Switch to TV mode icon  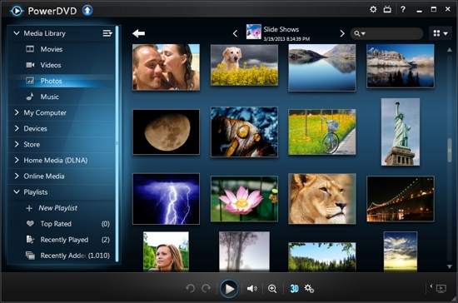(387, 9)
